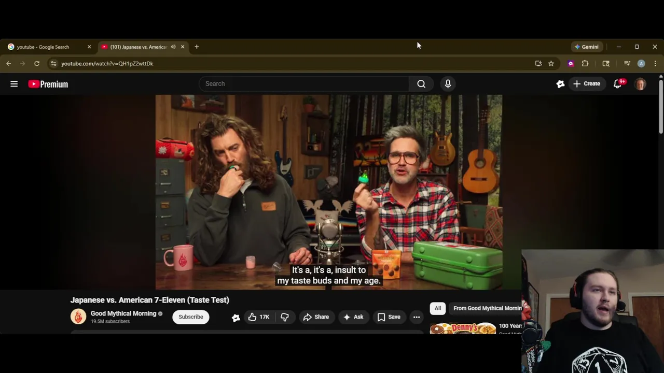This screenshot has width=664, height=373.
Task: Click the Create button
Action: pyautogui.click(x=587, y=84)
